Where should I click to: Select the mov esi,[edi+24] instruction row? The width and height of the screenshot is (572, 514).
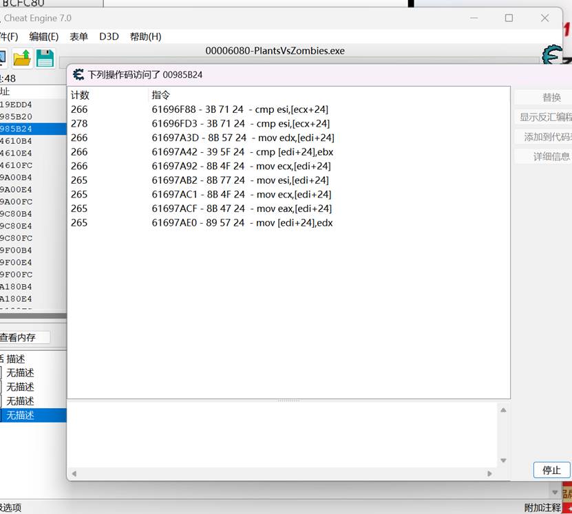point(288,180)
